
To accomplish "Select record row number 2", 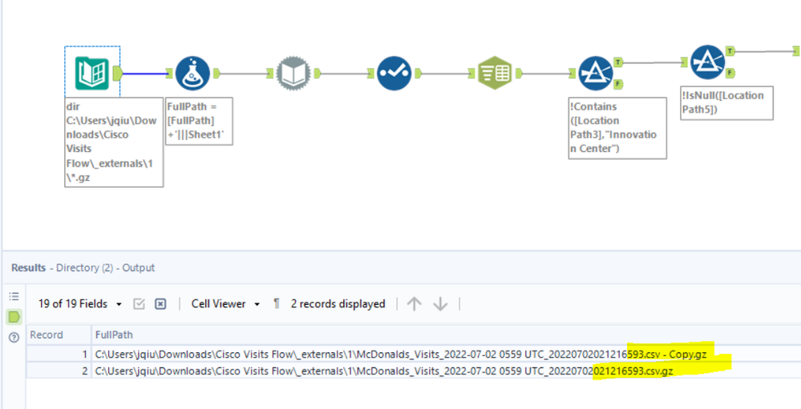I will pyautogui.click(x=59, y=371).
